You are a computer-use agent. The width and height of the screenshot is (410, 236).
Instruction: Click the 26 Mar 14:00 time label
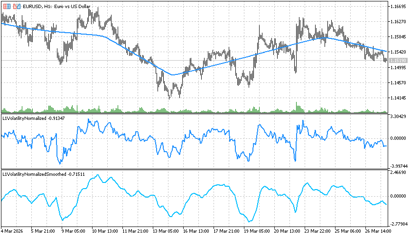378,231
